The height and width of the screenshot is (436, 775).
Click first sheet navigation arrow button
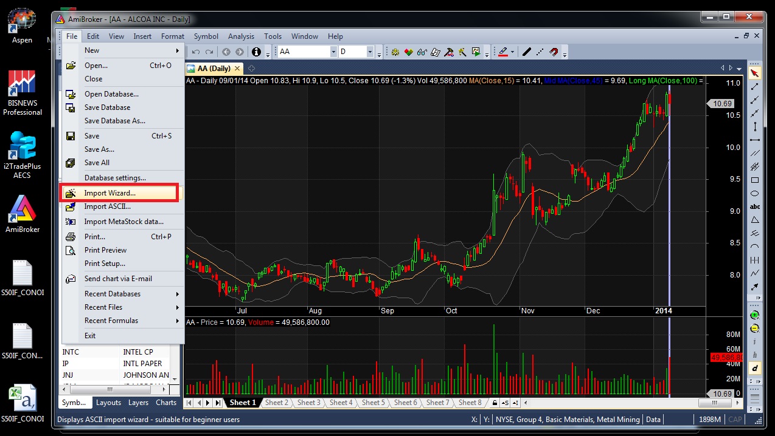tap(189, 403)
